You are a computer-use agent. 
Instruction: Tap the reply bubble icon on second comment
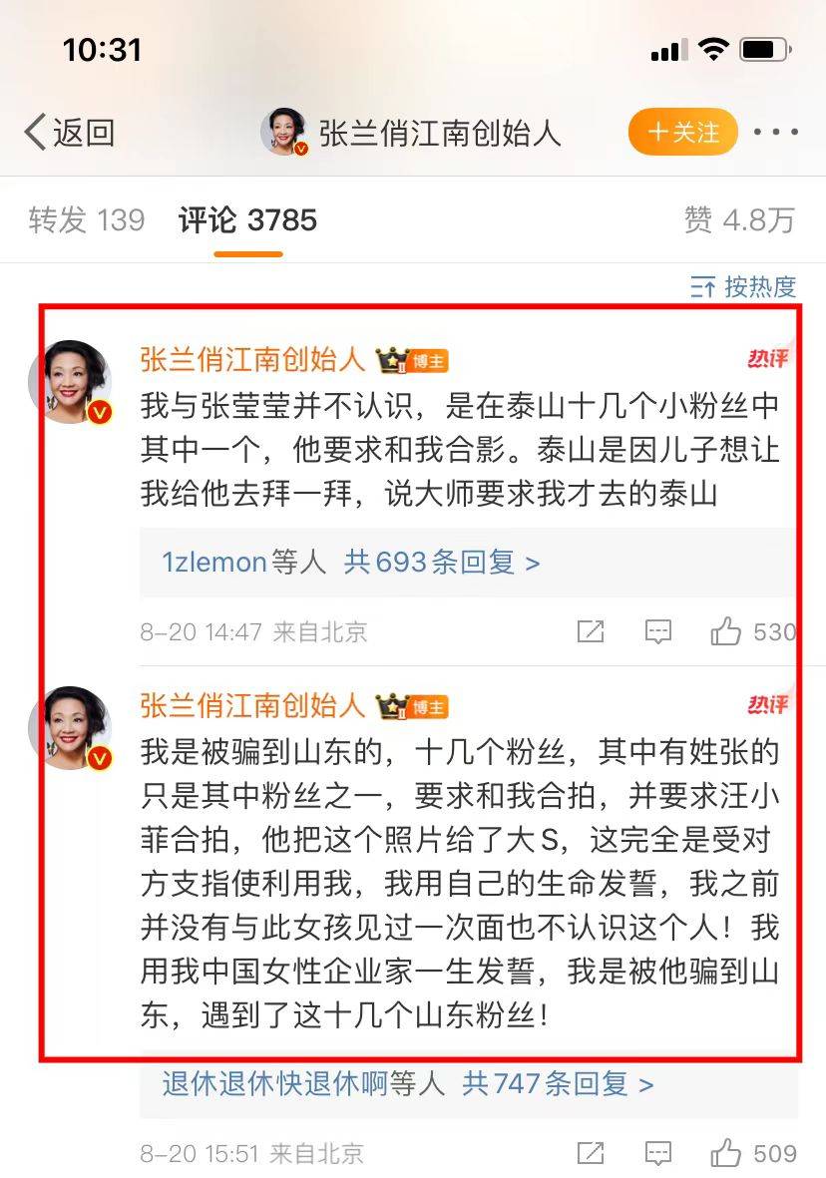pyautogui.click(x=657, y=1153)
